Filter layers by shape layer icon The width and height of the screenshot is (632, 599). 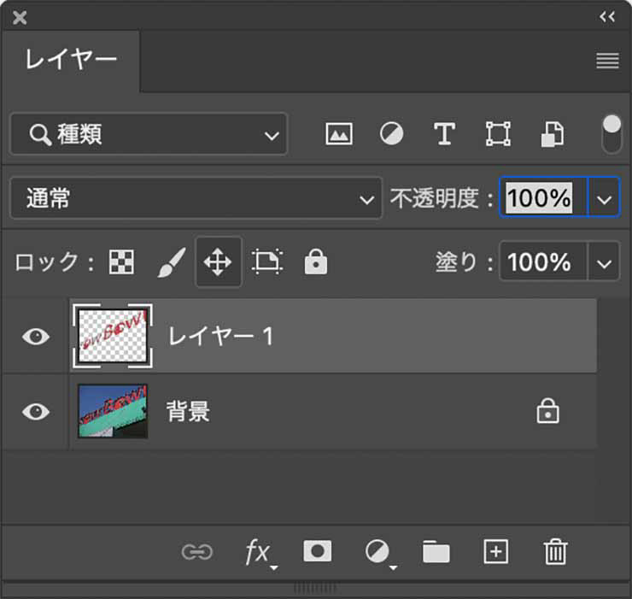(x=498, y=134)
